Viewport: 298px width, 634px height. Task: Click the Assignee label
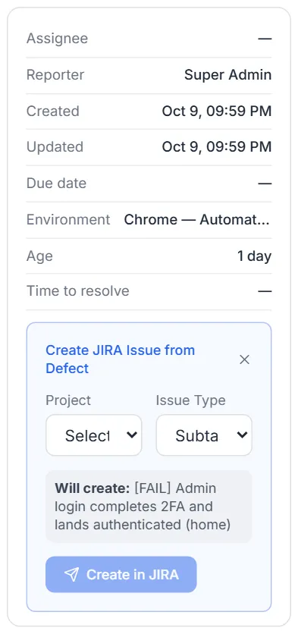click(57, 39)
